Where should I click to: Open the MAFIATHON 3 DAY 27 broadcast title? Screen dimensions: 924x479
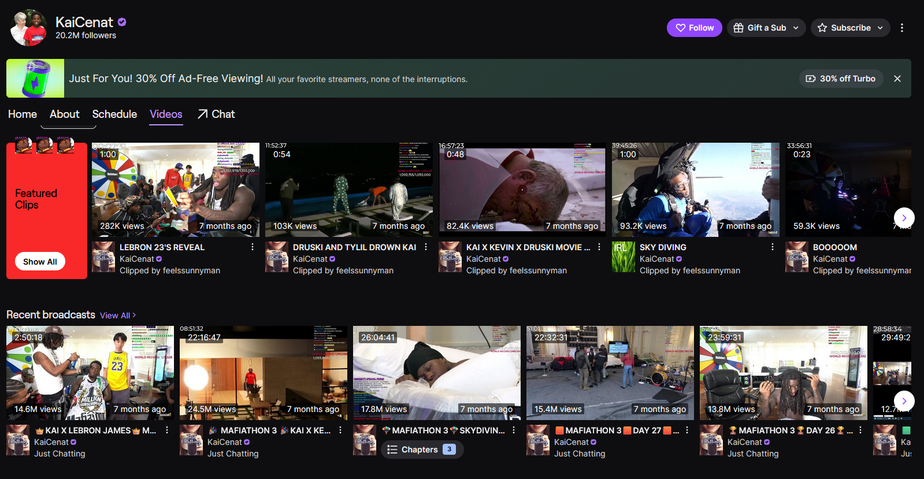tap(617, 430)
